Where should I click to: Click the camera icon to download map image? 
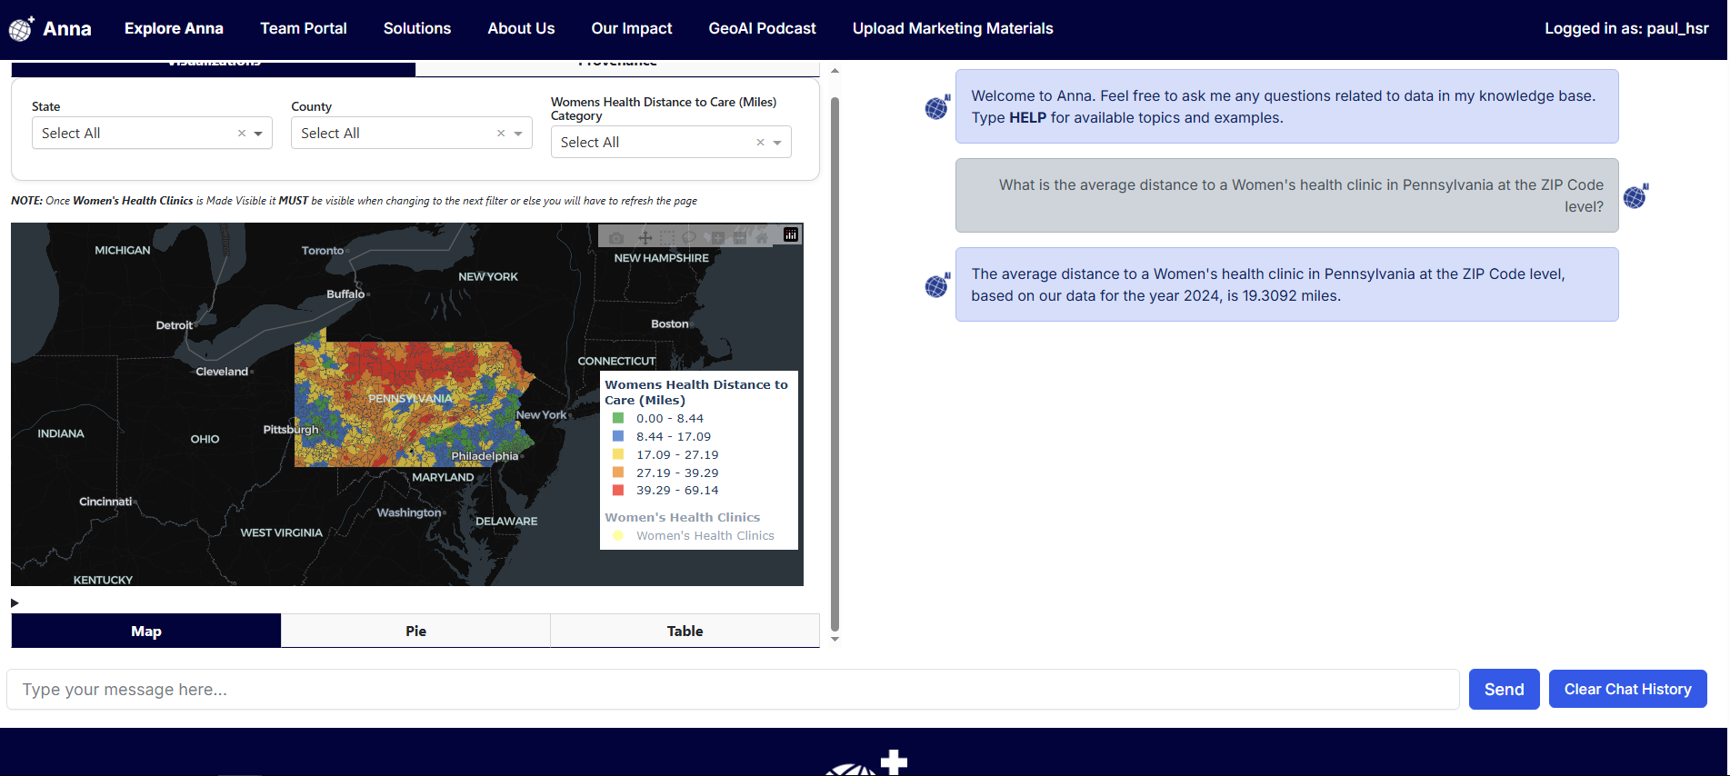tap(616, 238)
